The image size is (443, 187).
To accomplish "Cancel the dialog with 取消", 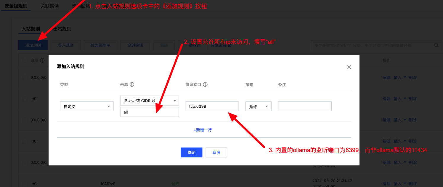I will click(216, 152).
